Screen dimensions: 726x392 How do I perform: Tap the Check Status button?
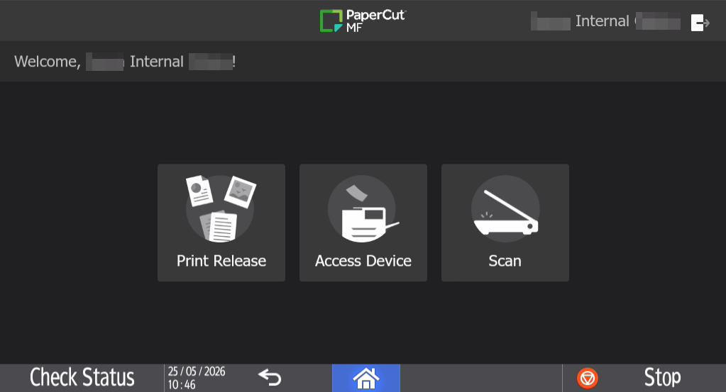[x=82, y=378]
